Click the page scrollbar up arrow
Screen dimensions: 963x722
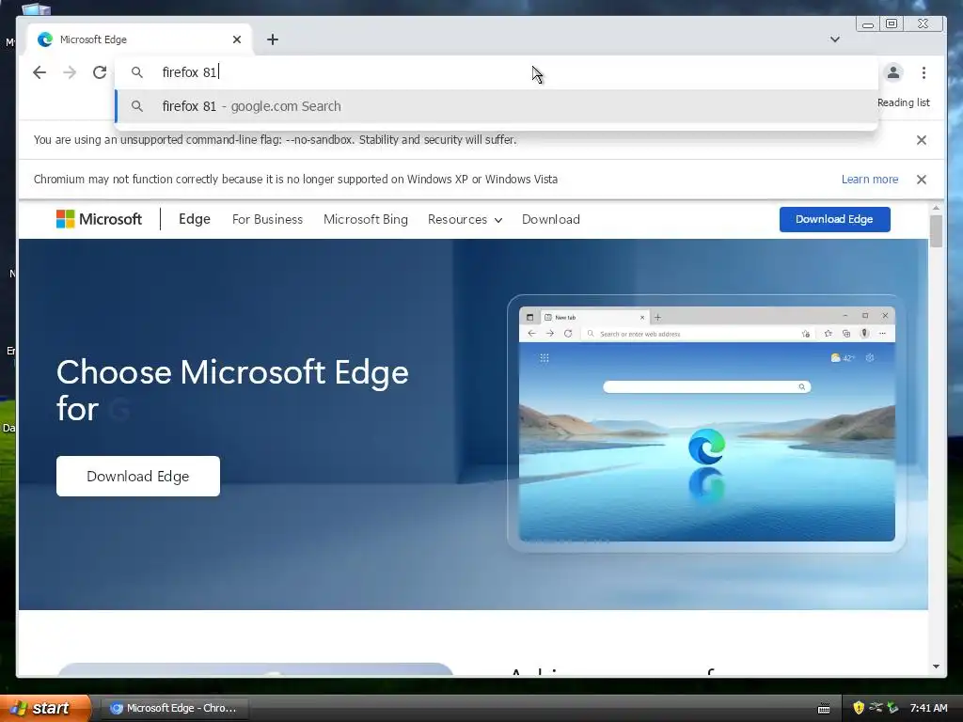(936, 209)
